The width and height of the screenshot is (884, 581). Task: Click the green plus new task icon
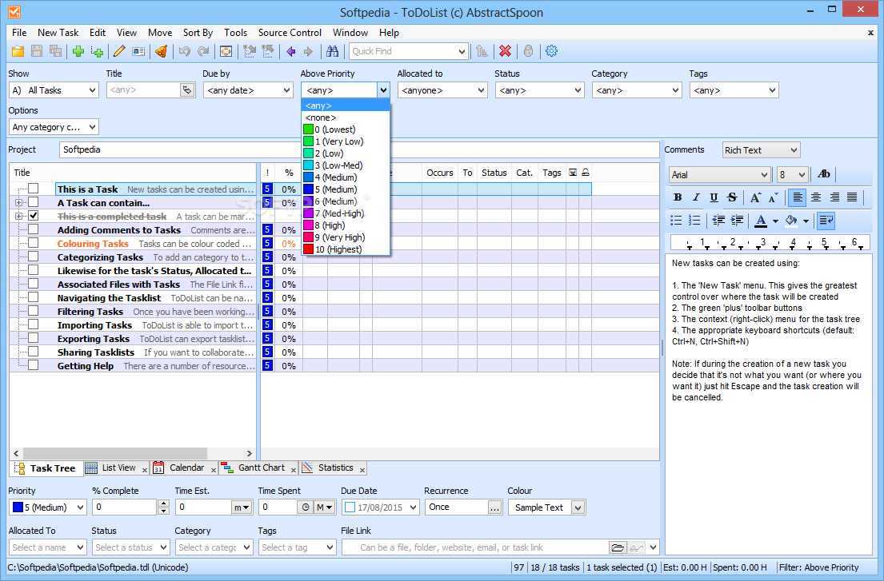78,51
